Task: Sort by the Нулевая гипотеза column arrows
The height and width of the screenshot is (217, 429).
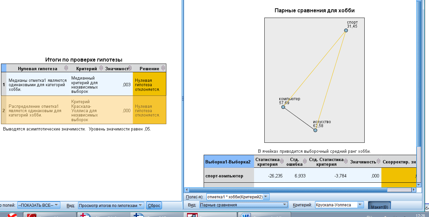Action: (66, 69)
